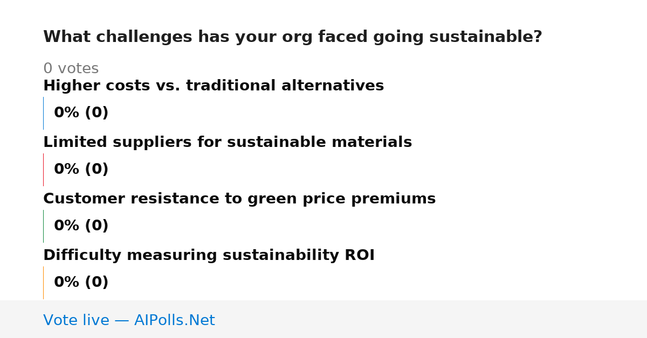Choose Difficulty measuring sustainability ROI option
The width and height of the screenshot is (647, 338).
[209, 255]
